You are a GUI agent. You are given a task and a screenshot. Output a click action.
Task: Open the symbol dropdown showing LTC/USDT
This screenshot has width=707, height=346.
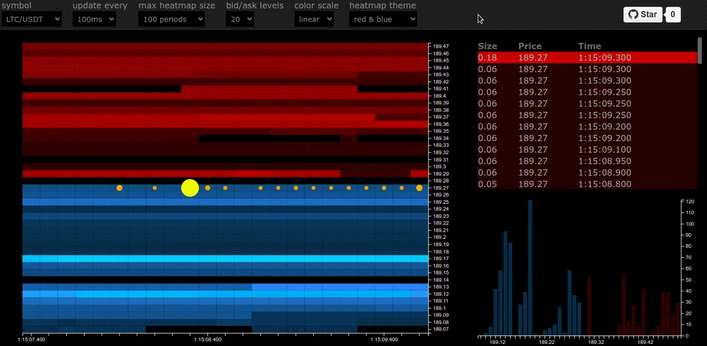click(x=31, y=19)
